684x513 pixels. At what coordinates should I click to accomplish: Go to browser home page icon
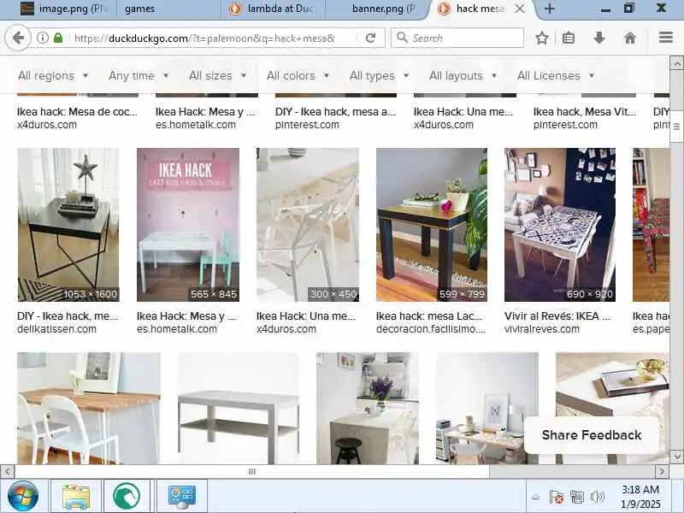coord(630,38)
